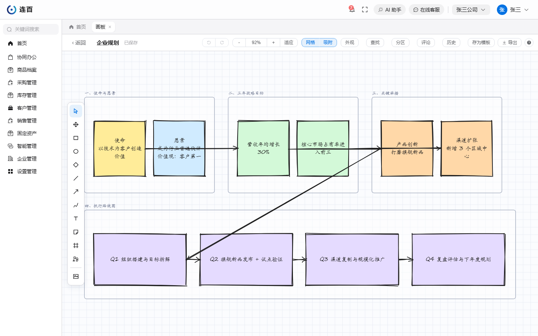Open 库存管理 in sidebar
The height and width of the screenshot is (336, 538).
[x=27, y=95]
